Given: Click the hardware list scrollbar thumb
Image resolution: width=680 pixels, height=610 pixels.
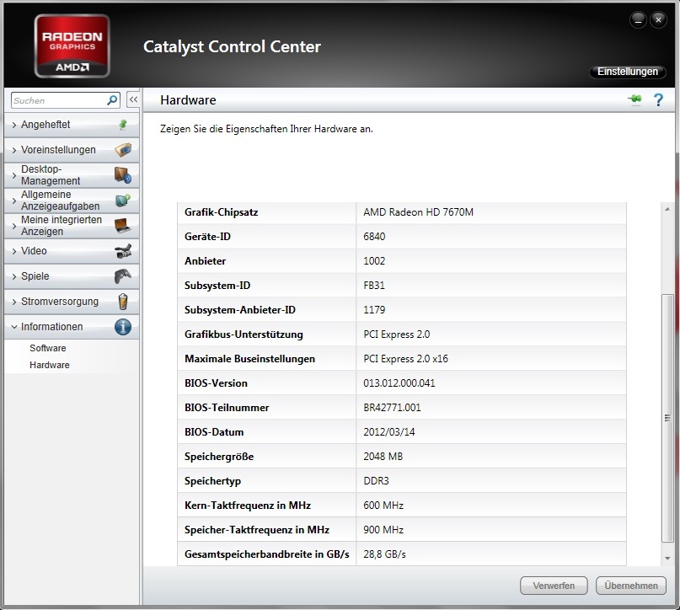Looking at the screenshot, I should 667,418.
